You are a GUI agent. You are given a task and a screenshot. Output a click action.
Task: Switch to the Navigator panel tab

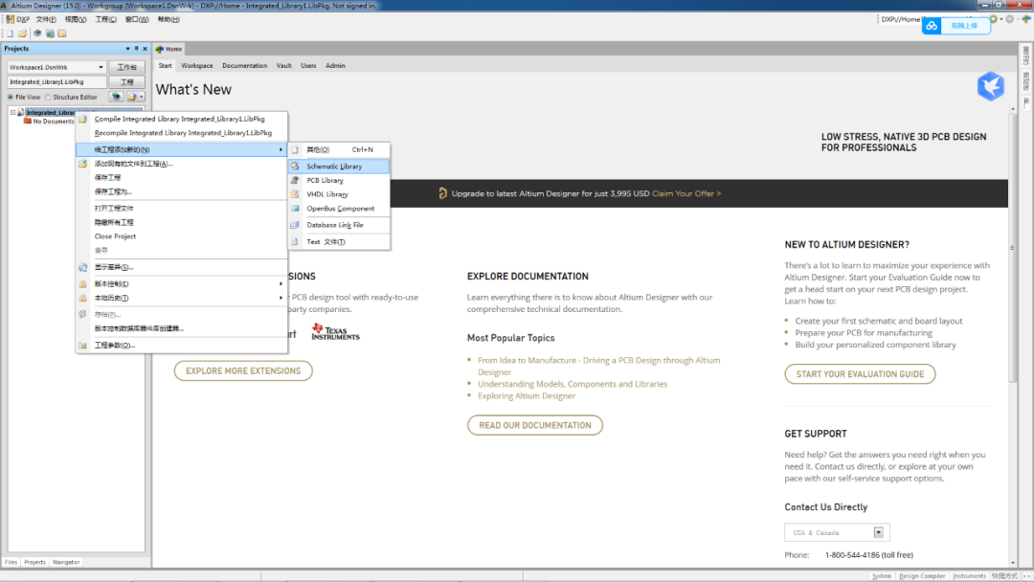[x=66, y=562]
